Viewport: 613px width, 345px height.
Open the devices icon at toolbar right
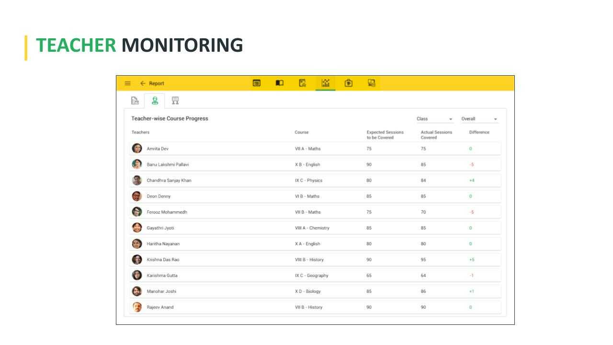372,83
